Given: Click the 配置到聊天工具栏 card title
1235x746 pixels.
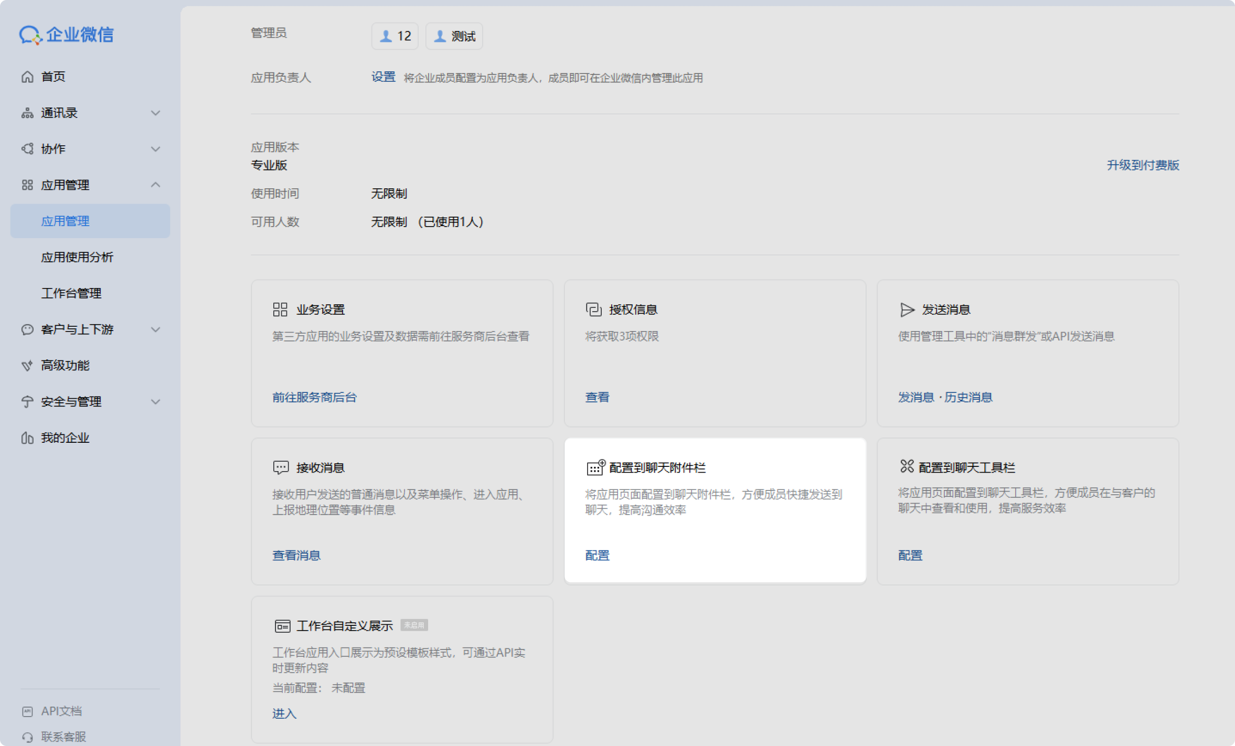Looking at the screenshot, I should pyautogui.click(x=967, y=467).
